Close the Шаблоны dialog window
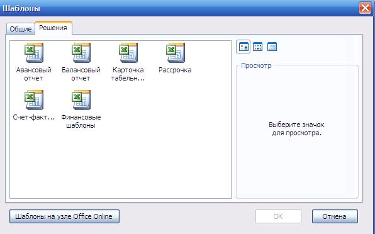The image size is (375, 234). click(365, 8)
